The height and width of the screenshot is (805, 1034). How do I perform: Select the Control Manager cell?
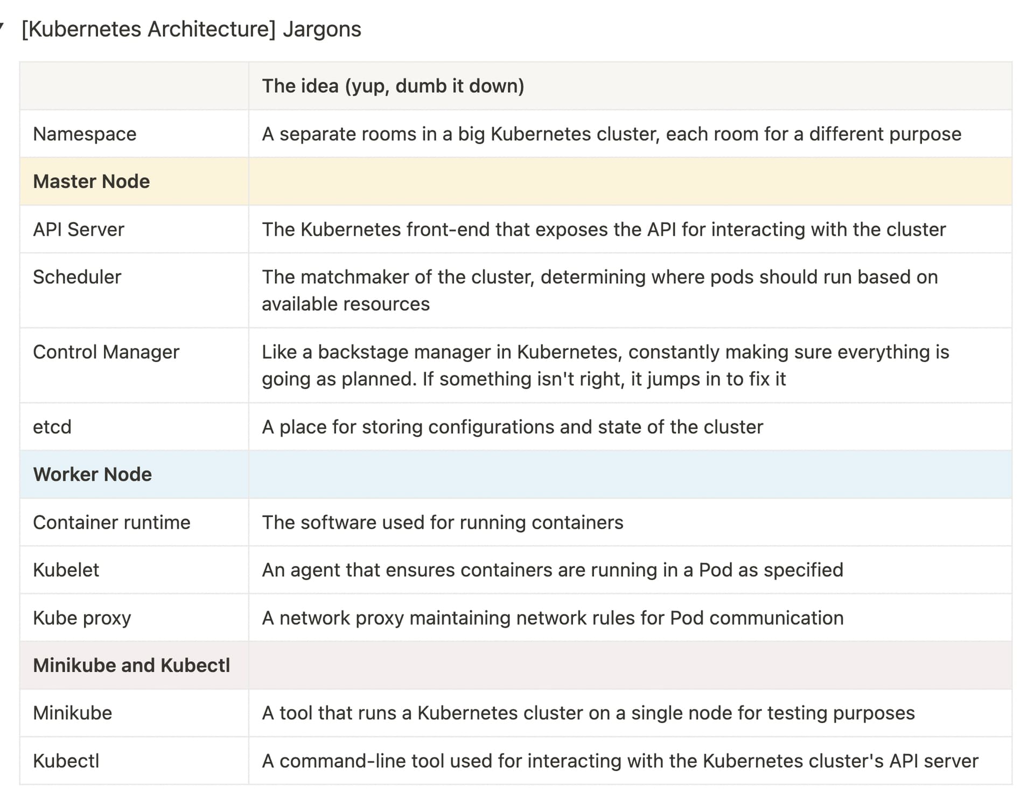pyautogui.click(x=106, y=352)
